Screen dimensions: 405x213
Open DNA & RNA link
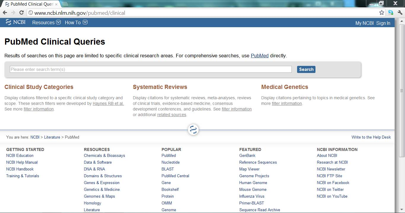(x=94, y=169)
